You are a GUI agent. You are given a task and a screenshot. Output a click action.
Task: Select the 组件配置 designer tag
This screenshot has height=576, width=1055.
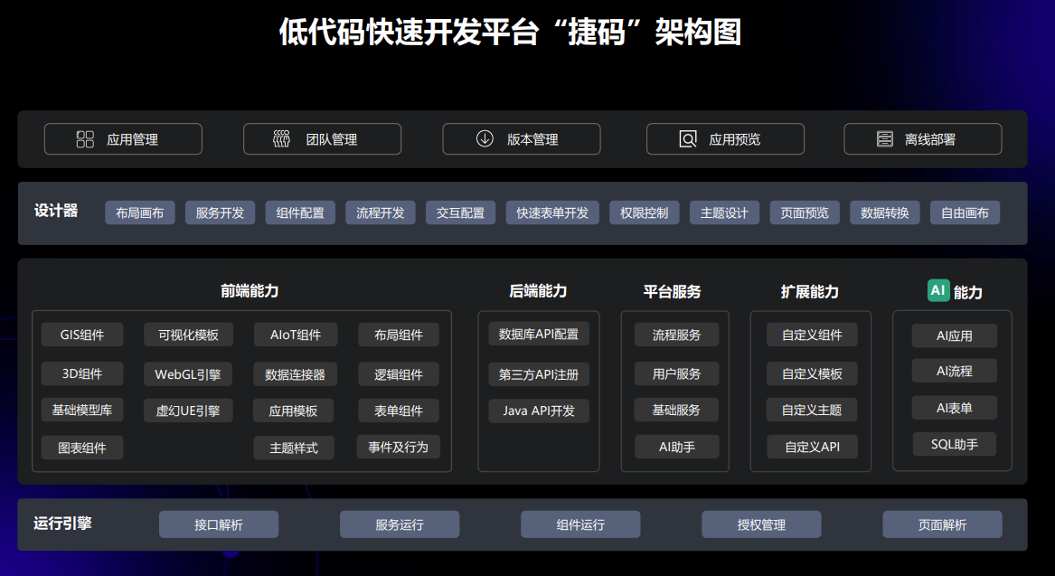300,212
